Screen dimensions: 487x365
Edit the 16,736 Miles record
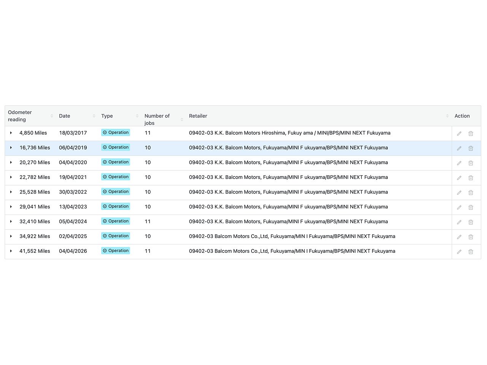tap(459, 148)
